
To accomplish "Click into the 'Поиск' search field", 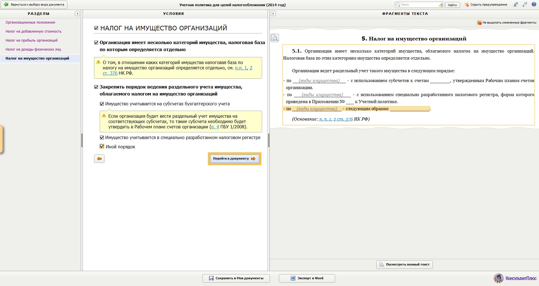I will (418, 4).
